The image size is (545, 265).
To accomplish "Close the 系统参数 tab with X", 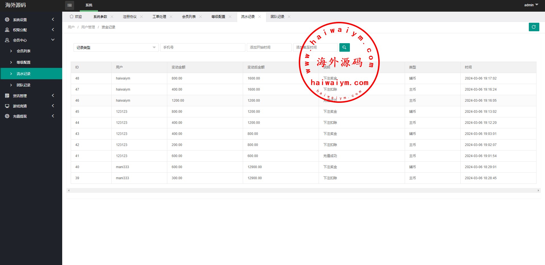I will 112,17.
